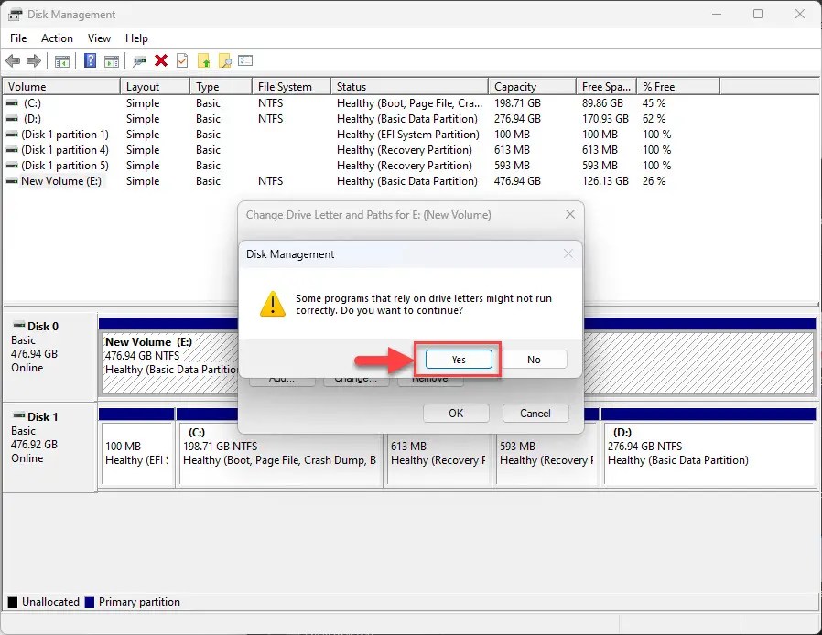
Task: Click the Forward navigation arrow
Action: pyautogui.click(x=33, y=60)
